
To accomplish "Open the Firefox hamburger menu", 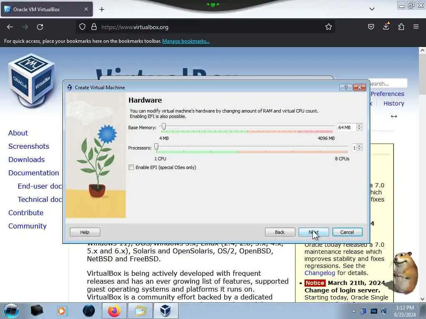I will pyautogui.click(x=416, y=27).
